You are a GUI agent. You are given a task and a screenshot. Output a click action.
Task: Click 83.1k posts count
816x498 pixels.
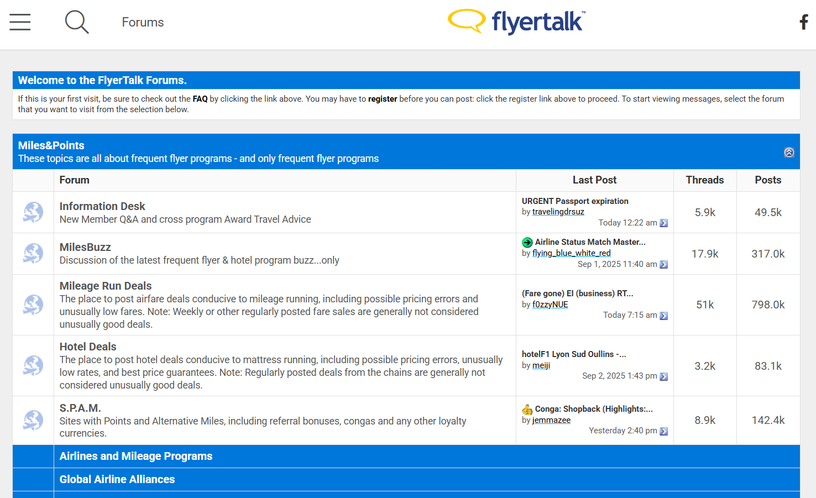click(768, 366)
